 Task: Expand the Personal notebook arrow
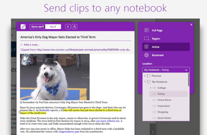pos(145,76)
